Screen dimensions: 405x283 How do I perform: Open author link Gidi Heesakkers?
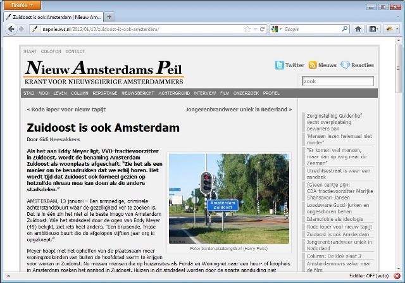(x=59, y=139)
